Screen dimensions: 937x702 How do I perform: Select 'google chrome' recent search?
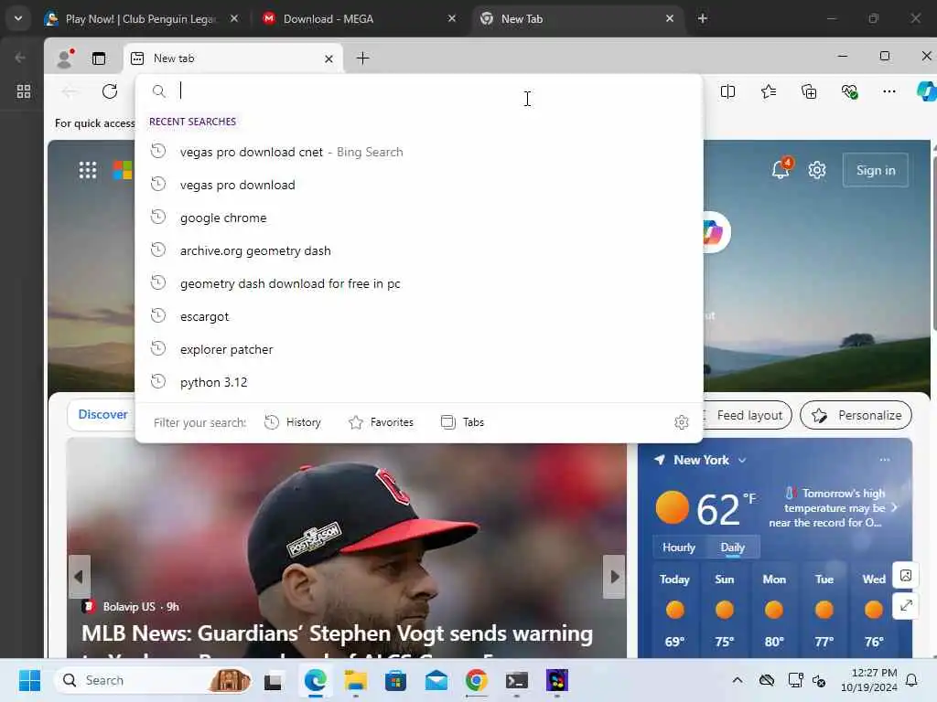(x=418, y=218)
